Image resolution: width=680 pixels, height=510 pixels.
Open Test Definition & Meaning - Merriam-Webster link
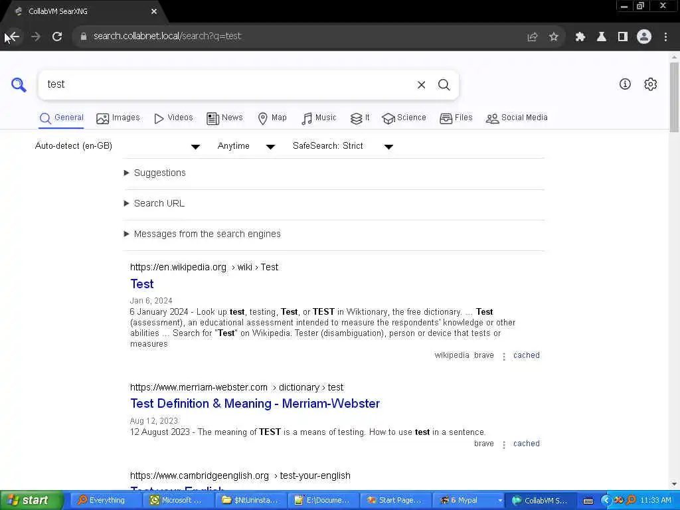click(255, 404)
